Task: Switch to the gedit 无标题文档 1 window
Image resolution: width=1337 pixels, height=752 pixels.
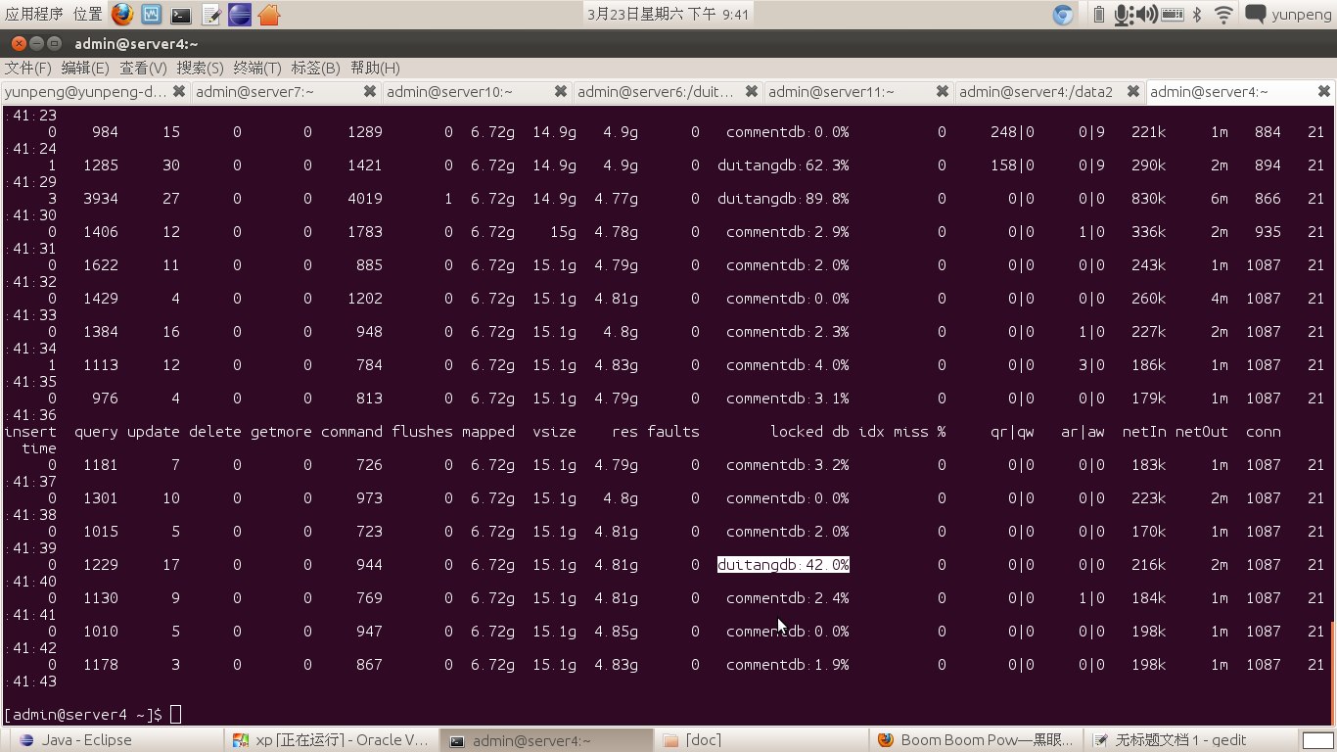Action: [1190, 740]
